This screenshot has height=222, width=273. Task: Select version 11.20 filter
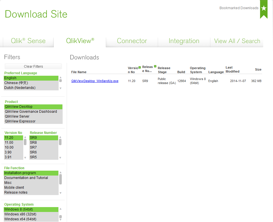point(14,138)
